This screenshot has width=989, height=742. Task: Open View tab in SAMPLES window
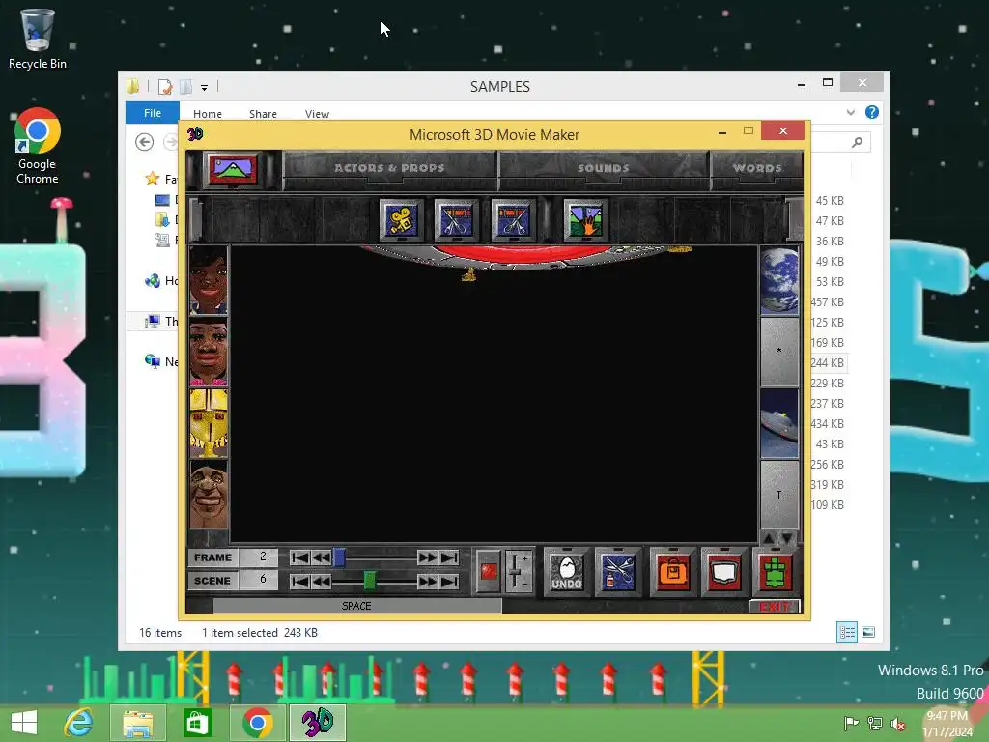point(317,114)
